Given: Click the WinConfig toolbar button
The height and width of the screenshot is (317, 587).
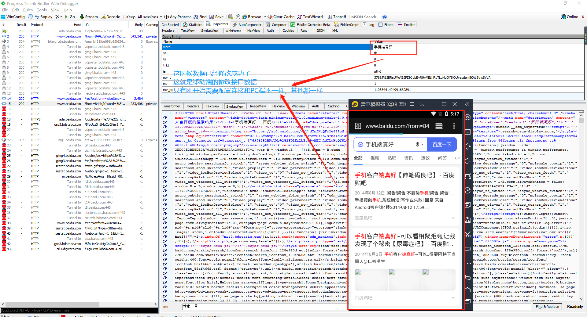Looking at the screenshot, I should point(13,17).
